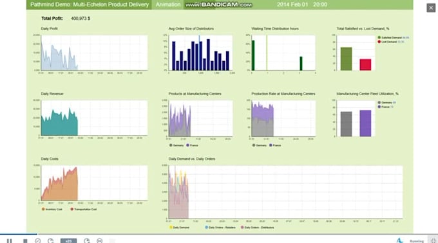Screen dimensions: 438x243
Task: Toggle Lost Demand legend entry
Action: (x=391, y=42)
